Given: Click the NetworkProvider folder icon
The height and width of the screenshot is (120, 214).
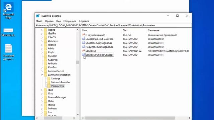Looking at the screenshot, I should tap(49, 82).
